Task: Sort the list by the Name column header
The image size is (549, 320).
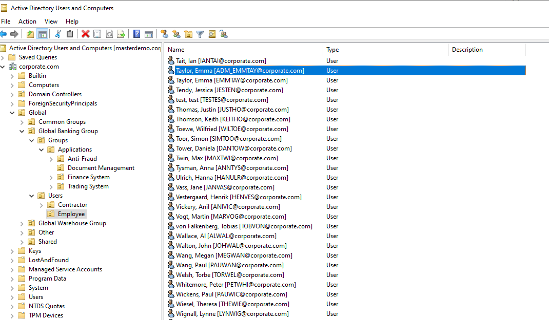Action: [x=244, y=50]
